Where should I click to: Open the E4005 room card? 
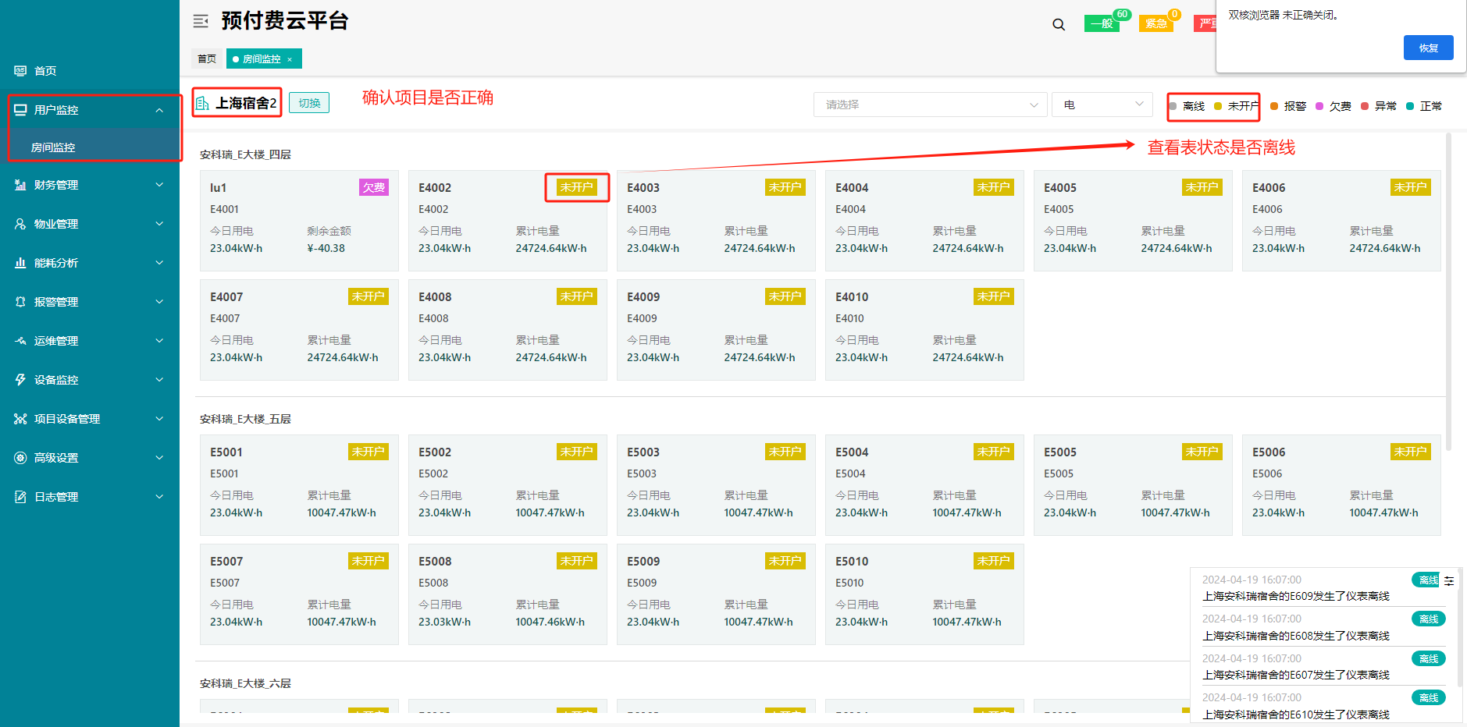[1132, 221]
